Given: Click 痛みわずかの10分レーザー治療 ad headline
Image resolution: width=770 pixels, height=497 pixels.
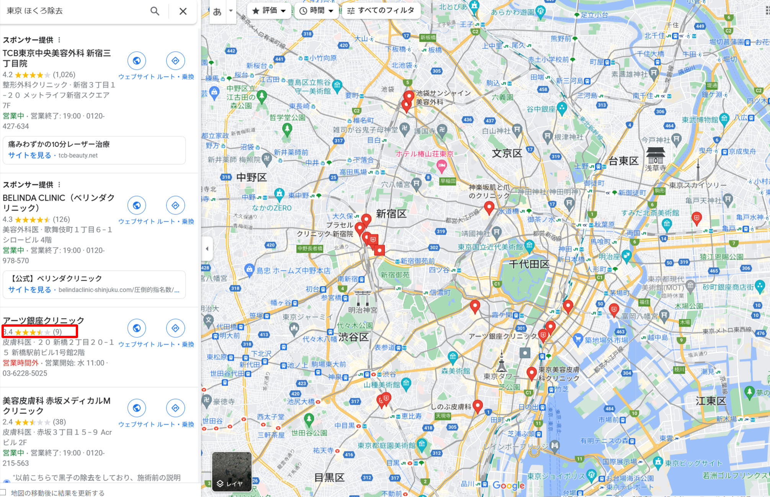Looking at the screenshot, I should coord(59,144).
